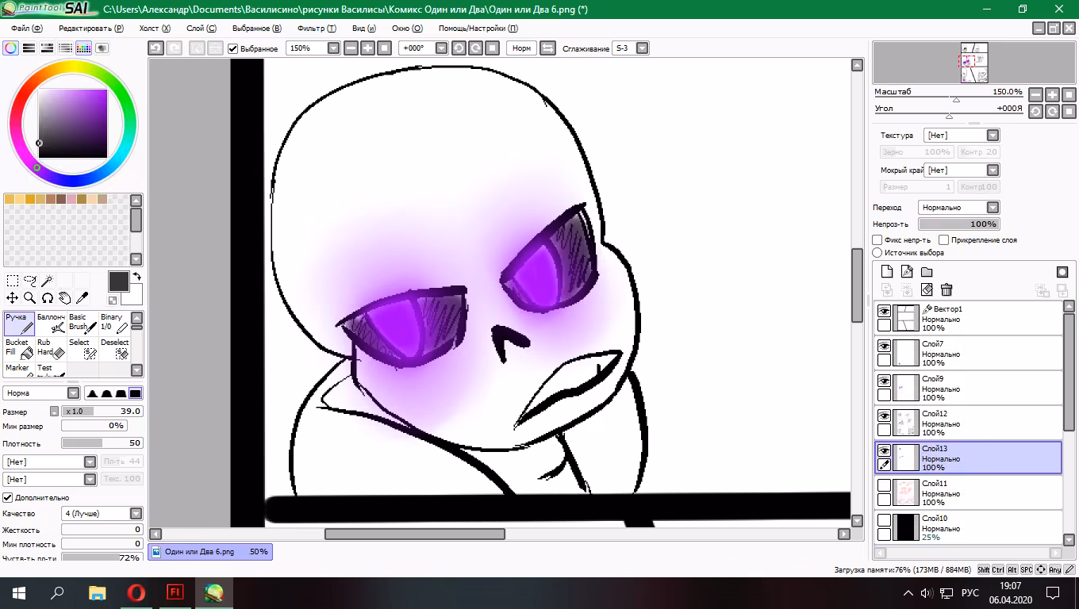Viewport: 1079px width, 609px height.
Task: Select the rotate canvas tool
Action: point(48,298)
